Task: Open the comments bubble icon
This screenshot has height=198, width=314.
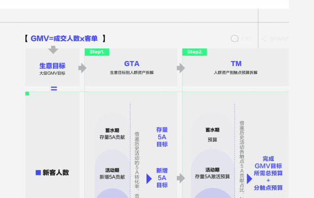Action: pos(235,38)
